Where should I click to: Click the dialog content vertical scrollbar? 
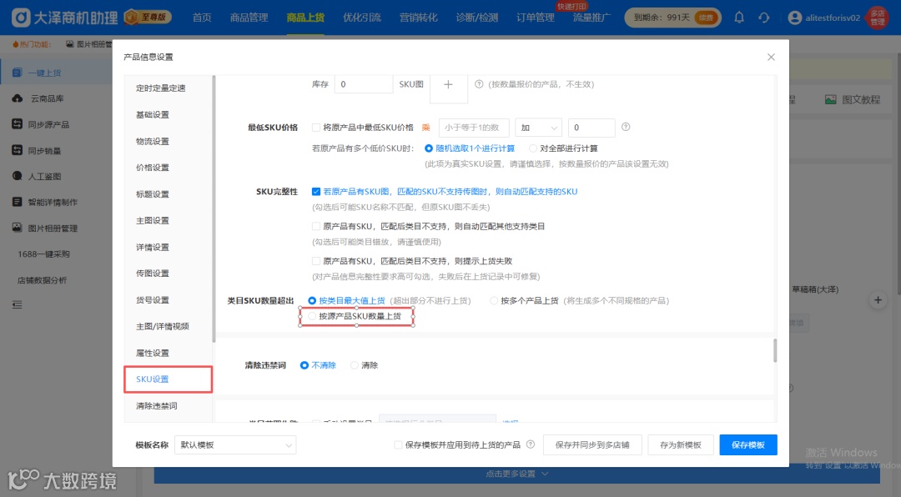tap(774, 350)
